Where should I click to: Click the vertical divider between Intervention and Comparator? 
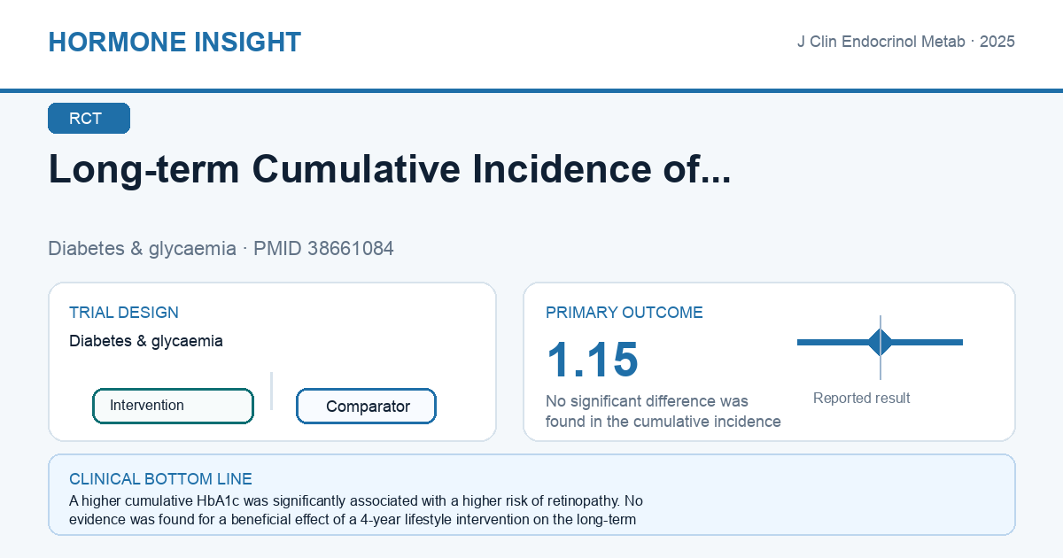click(271, 391)
